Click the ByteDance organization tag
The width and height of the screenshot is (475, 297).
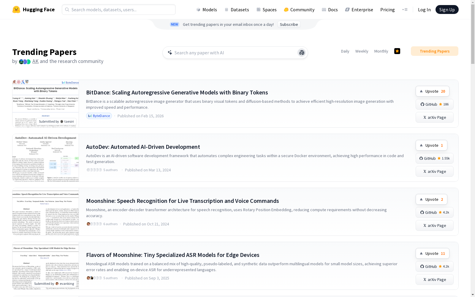pos(99,116)
